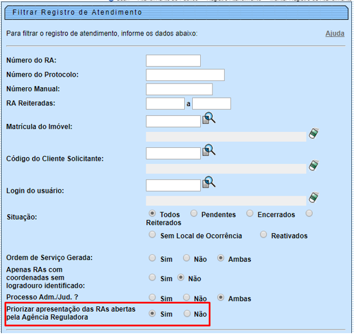Click the 'RA Reiteradas:' label
This screenshot has height=335, width=355.
click(x=31, y=103)
